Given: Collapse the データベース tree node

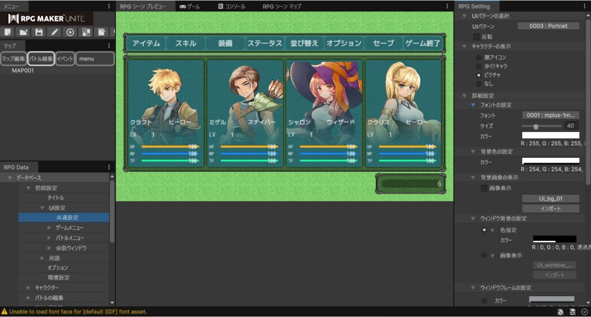Looking at the screenshot, I should 10,178.
